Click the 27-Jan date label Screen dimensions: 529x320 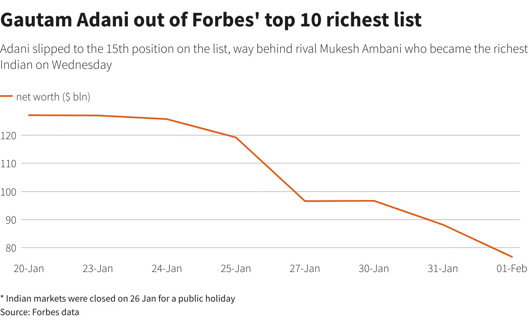[x=305, y=268]
